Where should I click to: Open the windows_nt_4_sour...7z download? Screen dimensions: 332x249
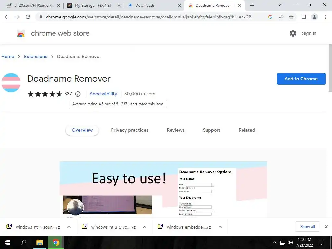point(33,227)
